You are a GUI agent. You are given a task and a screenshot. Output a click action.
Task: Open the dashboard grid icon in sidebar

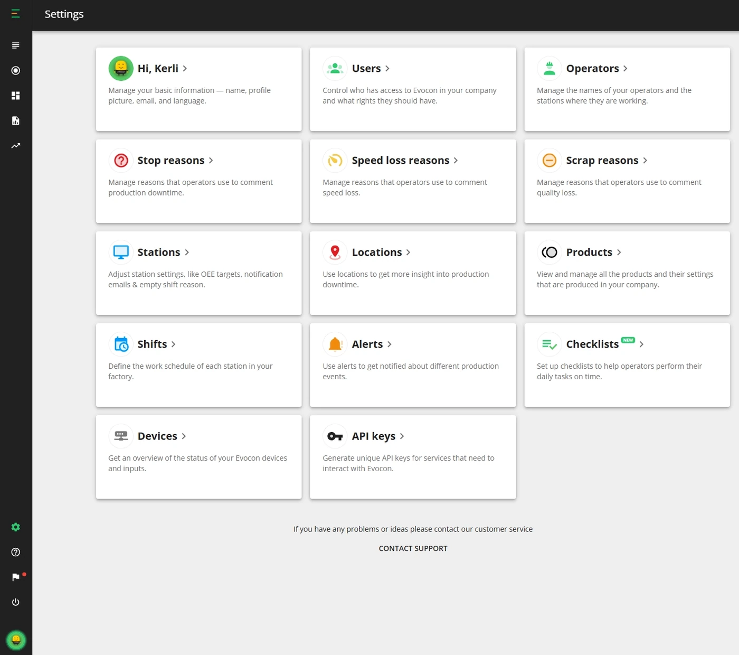click(x=16, y=96)
